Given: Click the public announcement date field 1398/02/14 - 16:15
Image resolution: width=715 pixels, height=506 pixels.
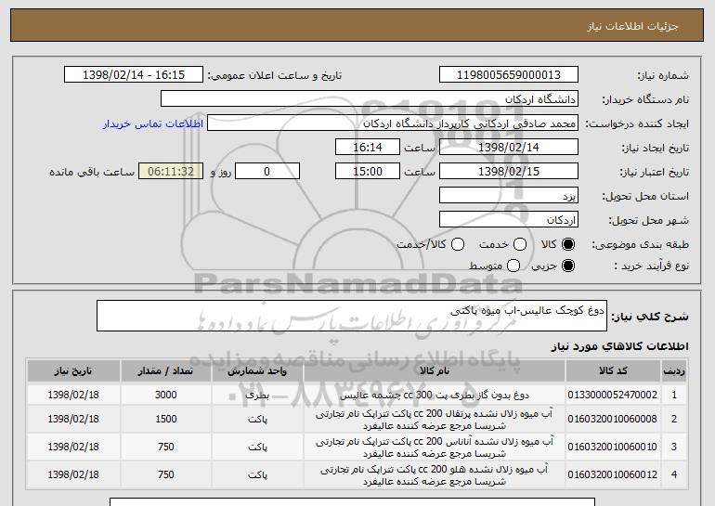Looking at the screenshot, I should point(134,75).
